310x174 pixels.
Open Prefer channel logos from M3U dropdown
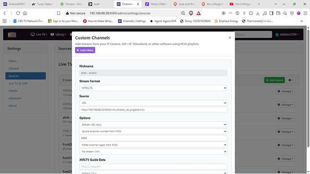tap(153, 145)
